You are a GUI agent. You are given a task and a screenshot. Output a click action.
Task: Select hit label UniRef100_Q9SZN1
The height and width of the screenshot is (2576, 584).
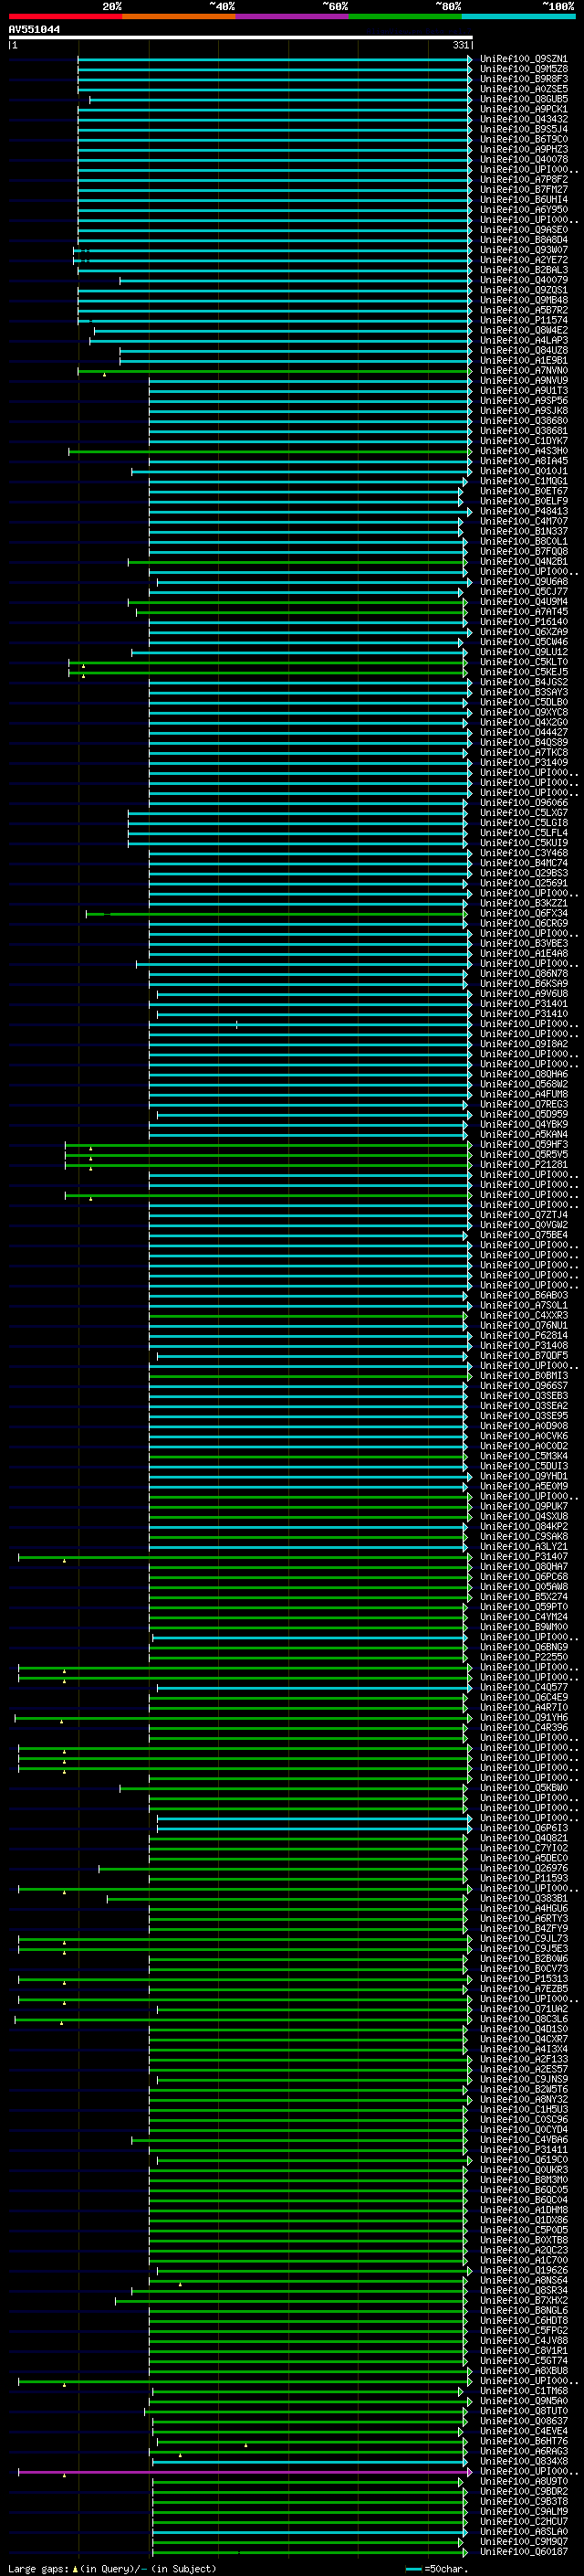click(x=523, y=59)
